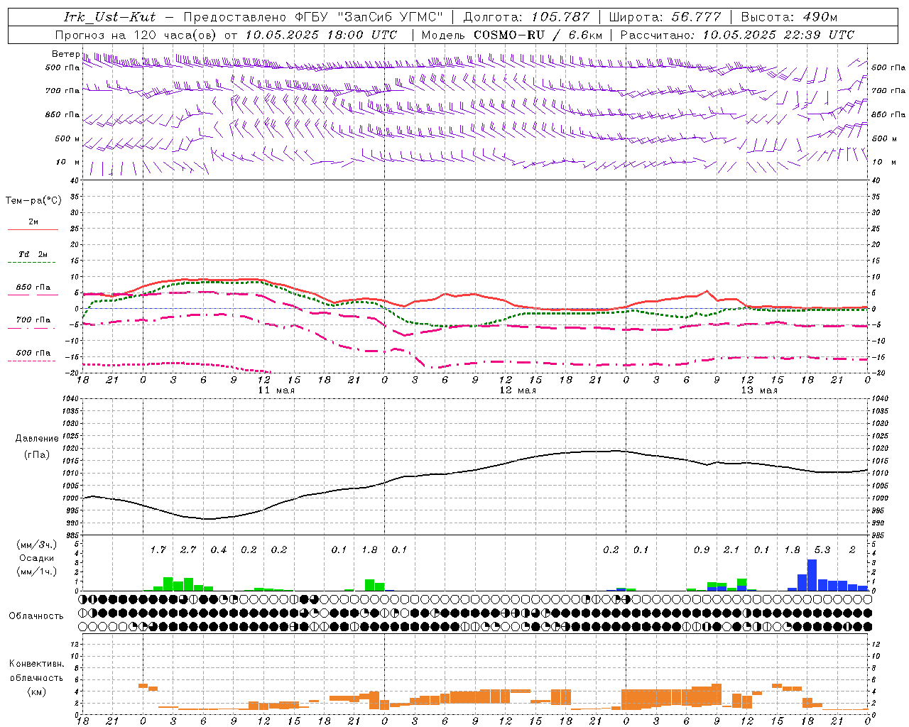Screen dimensions: 909x727
Task: Select the precipitation amount "2.1"
Action: coord(731,550)
